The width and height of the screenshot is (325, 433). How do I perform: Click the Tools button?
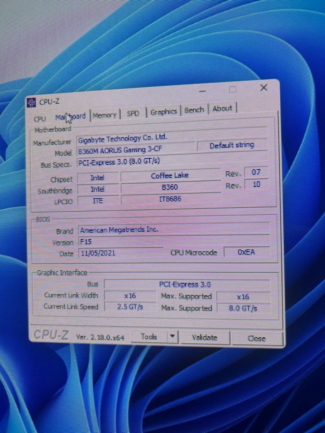[x=149, y=337]
